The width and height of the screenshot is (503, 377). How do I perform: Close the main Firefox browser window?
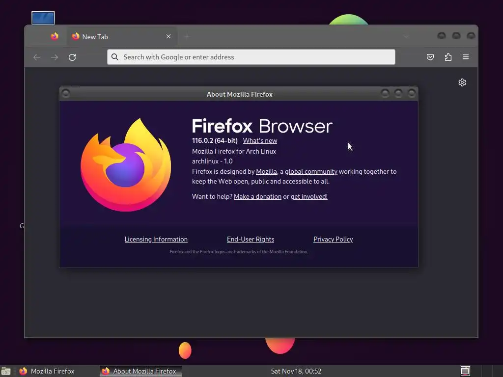point(471,35)
